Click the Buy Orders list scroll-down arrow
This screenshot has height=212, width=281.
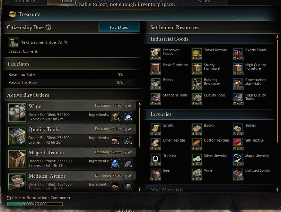(x=140, y=189)
